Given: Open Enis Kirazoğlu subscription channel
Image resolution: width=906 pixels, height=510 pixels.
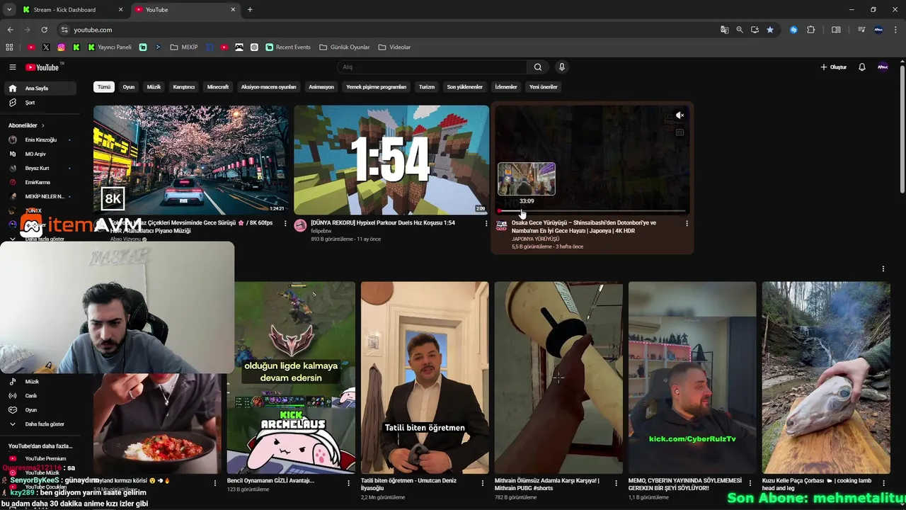Looking at the screenshot, I should (40, 140).
